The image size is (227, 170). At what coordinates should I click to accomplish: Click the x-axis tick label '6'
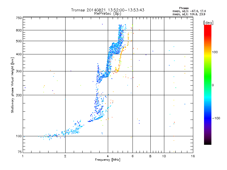pos(133,156)
